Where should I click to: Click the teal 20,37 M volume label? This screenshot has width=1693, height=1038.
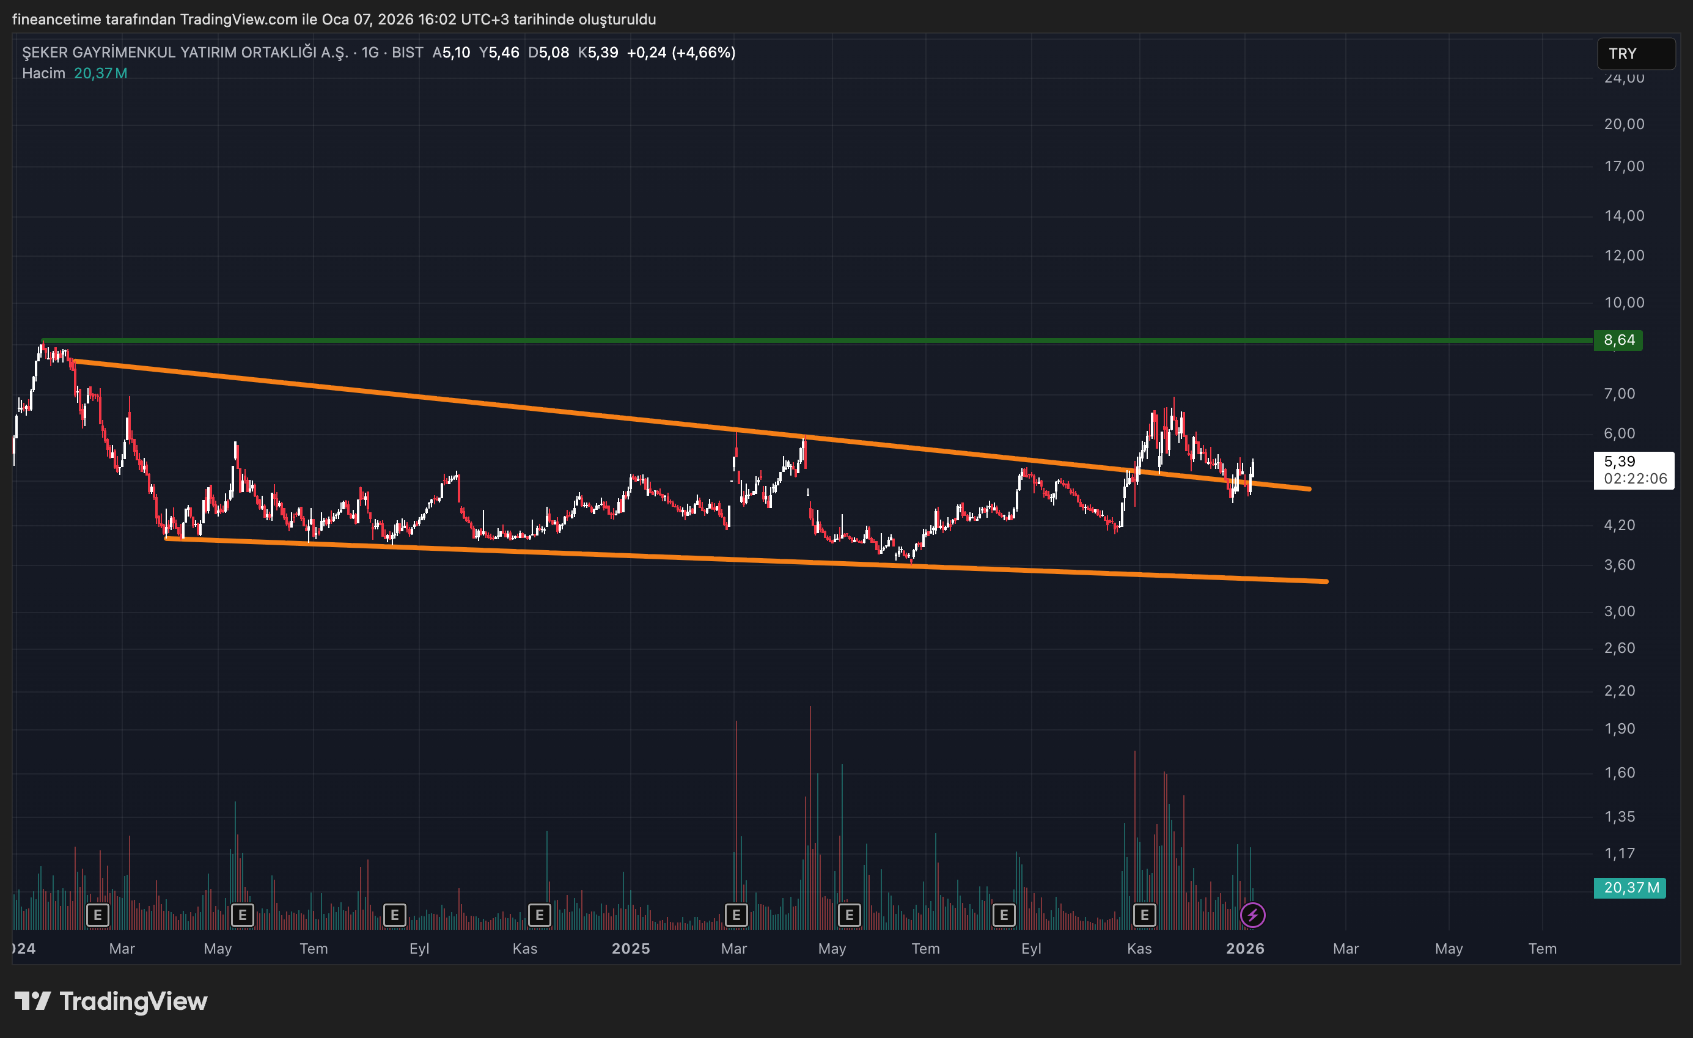[x=1630, y=888]
